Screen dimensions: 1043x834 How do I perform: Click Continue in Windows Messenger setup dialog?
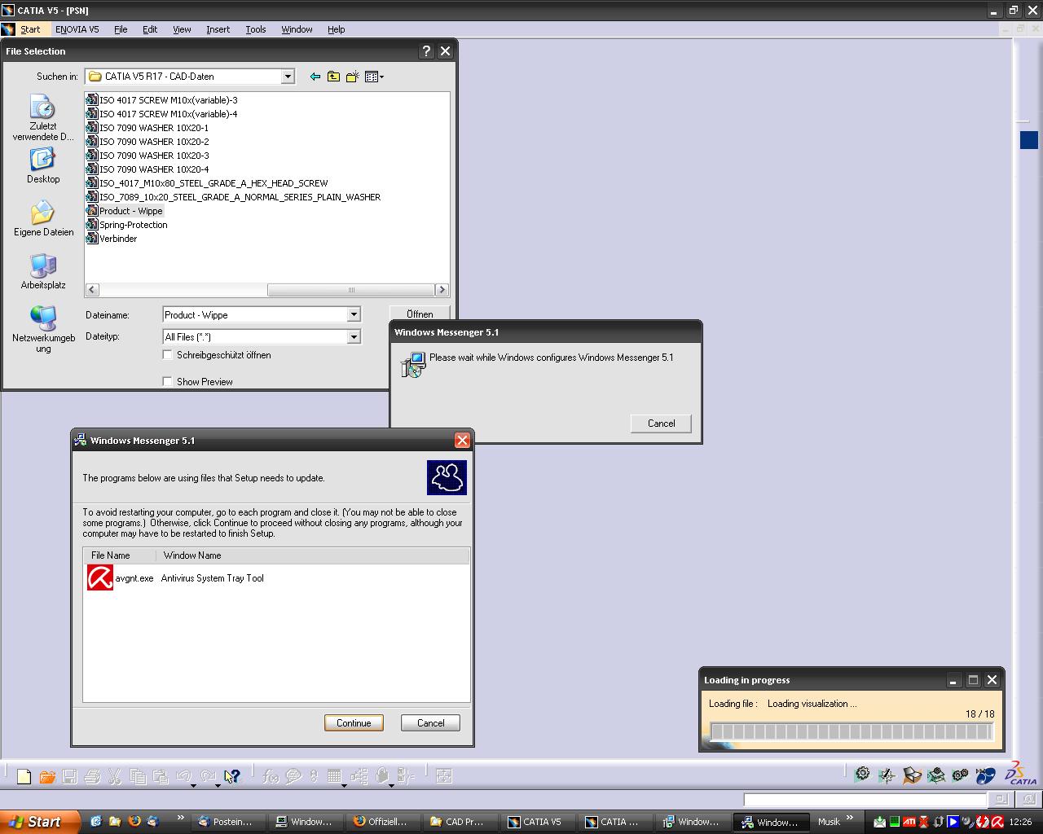point(354,722)
